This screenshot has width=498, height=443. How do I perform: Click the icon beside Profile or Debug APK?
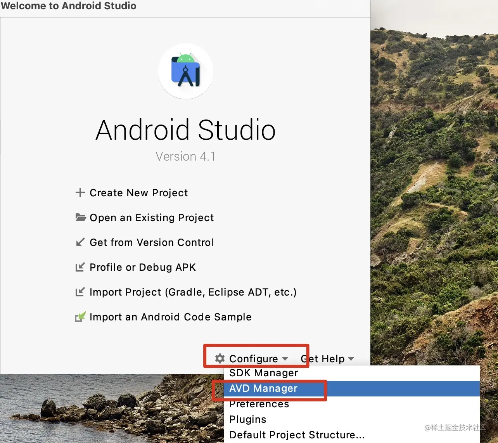coord(80,267)
